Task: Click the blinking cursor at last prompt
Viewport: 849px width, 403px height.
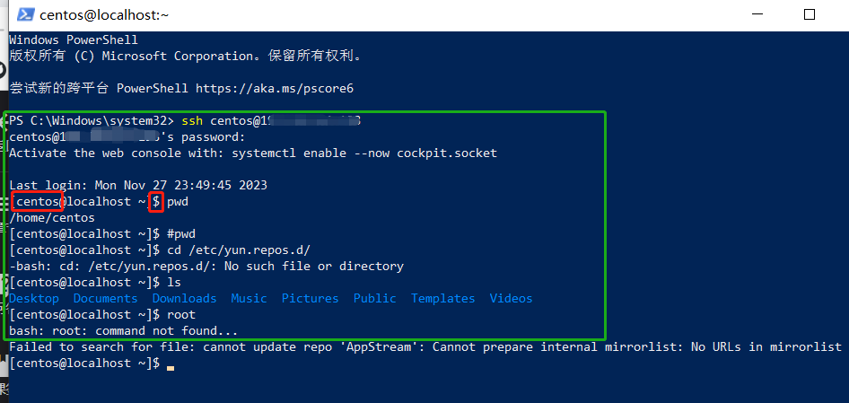Action: pyautogui.click(x=171, y=368)
